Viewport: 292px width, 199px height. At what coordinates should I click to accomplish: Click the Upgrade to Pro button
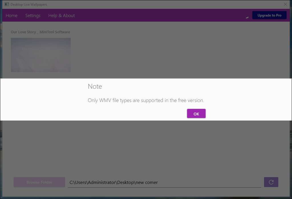269,15
